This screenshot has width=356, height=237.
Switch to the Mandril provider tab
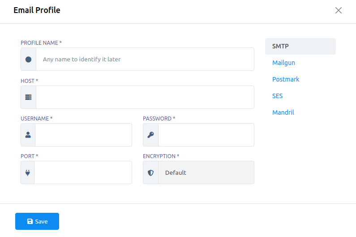pos(283,112)
